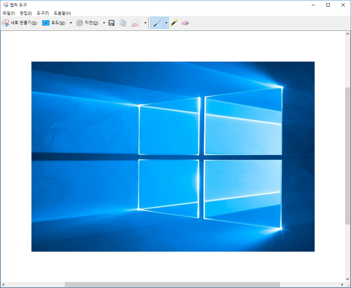
Task: Open the 지연 delay button
Action: coord(87,23)
